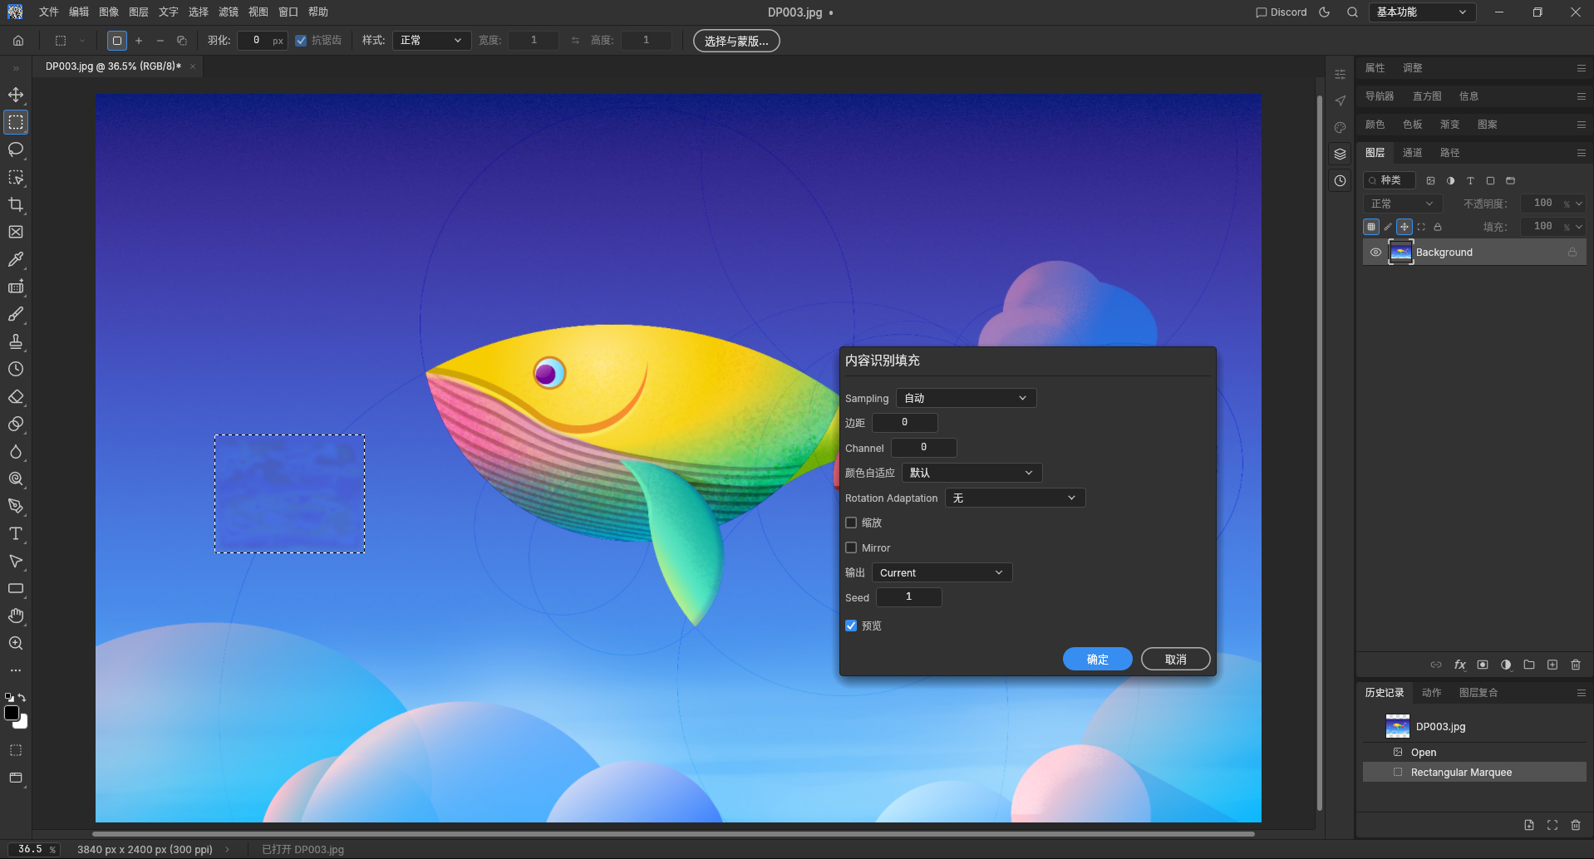Hide the Background layer eye icon
The width and height of the screenshot is (1594, 859).
1375,253
